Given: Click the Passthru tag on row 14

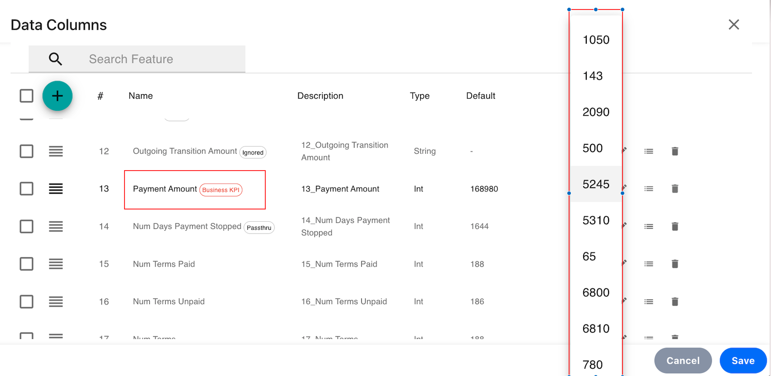Looking at the screenshot, I should (259, 228).
